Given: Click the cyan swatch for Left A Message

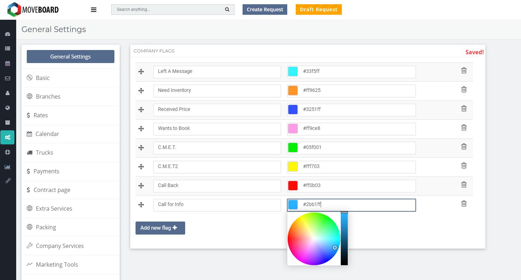Looking at the screenshot, I should click(293, 71).
